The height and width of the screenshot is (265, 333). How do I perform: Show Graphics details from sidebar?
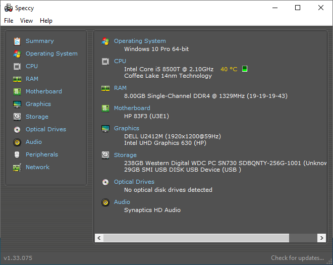[x=38, y=104]
